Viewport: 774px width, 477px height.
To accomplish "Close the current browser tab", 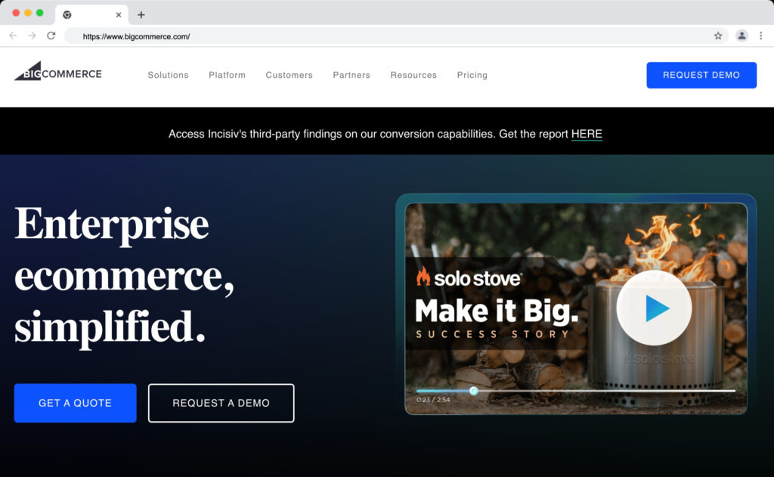I will (119, 15).
